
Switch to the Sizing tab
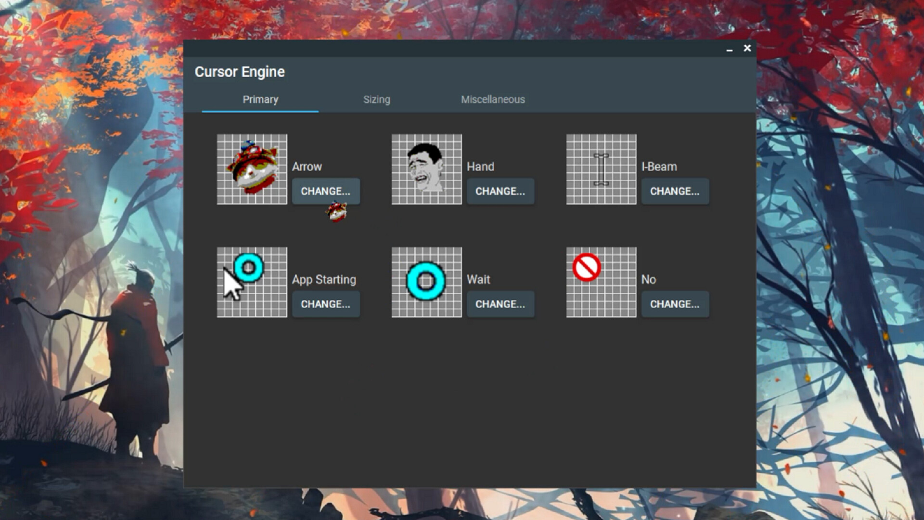pyautogui.click(x=377, y=100)
